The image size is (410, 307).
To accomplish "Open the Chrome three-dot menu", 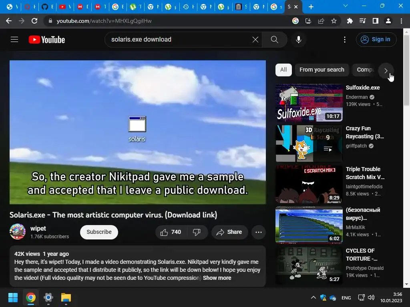I will click(x=401, y=21).
